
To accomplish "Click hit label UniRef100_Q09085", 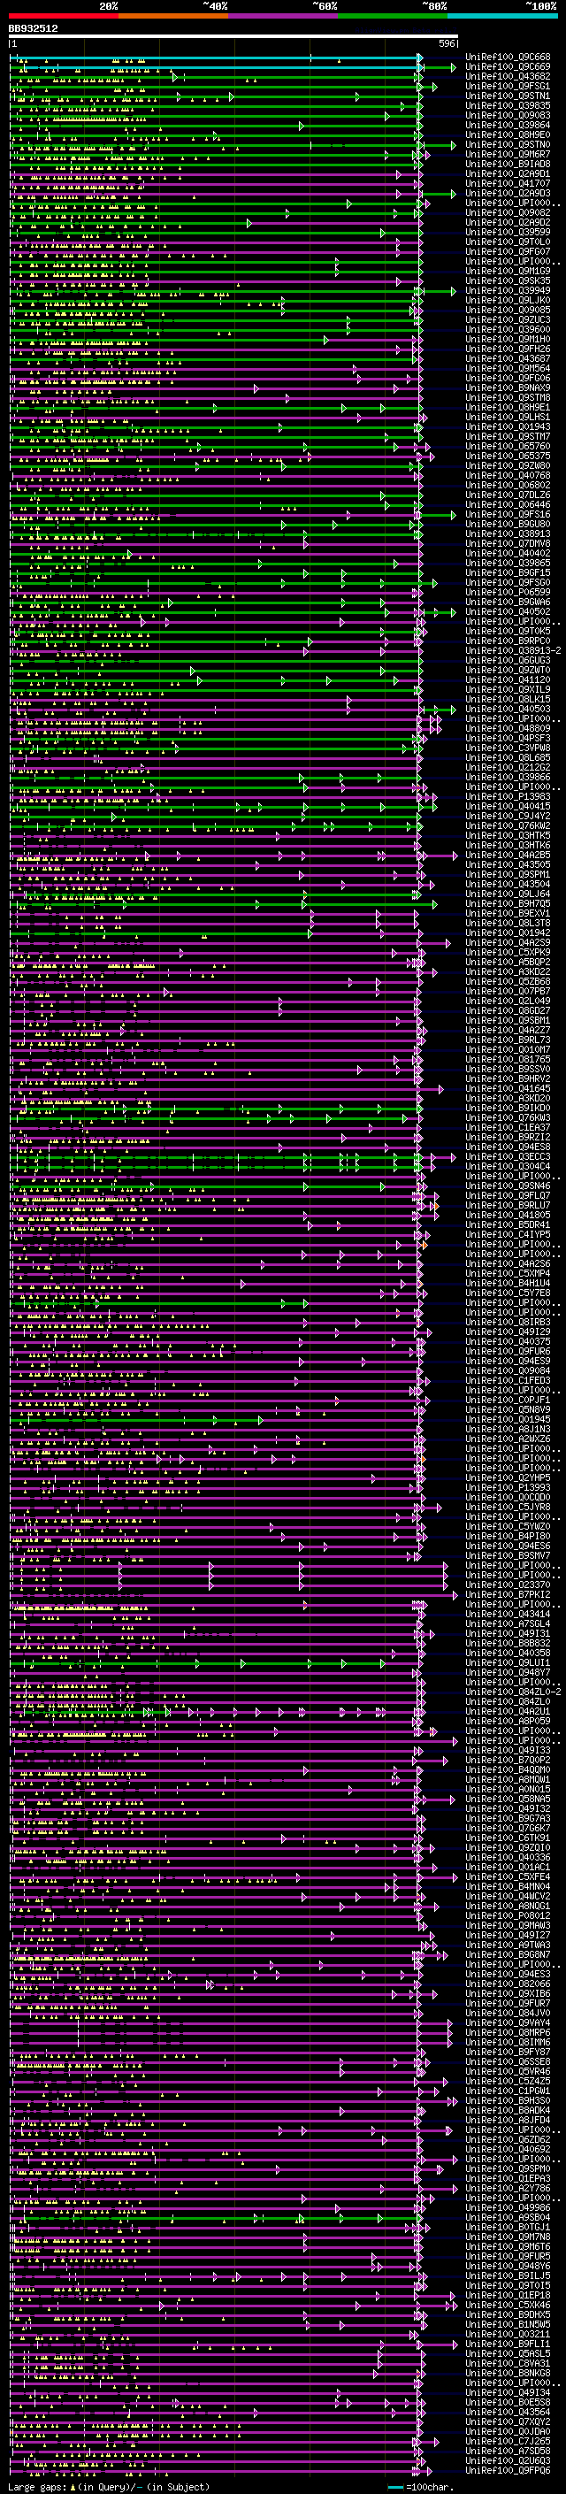I will pos(508,310).
